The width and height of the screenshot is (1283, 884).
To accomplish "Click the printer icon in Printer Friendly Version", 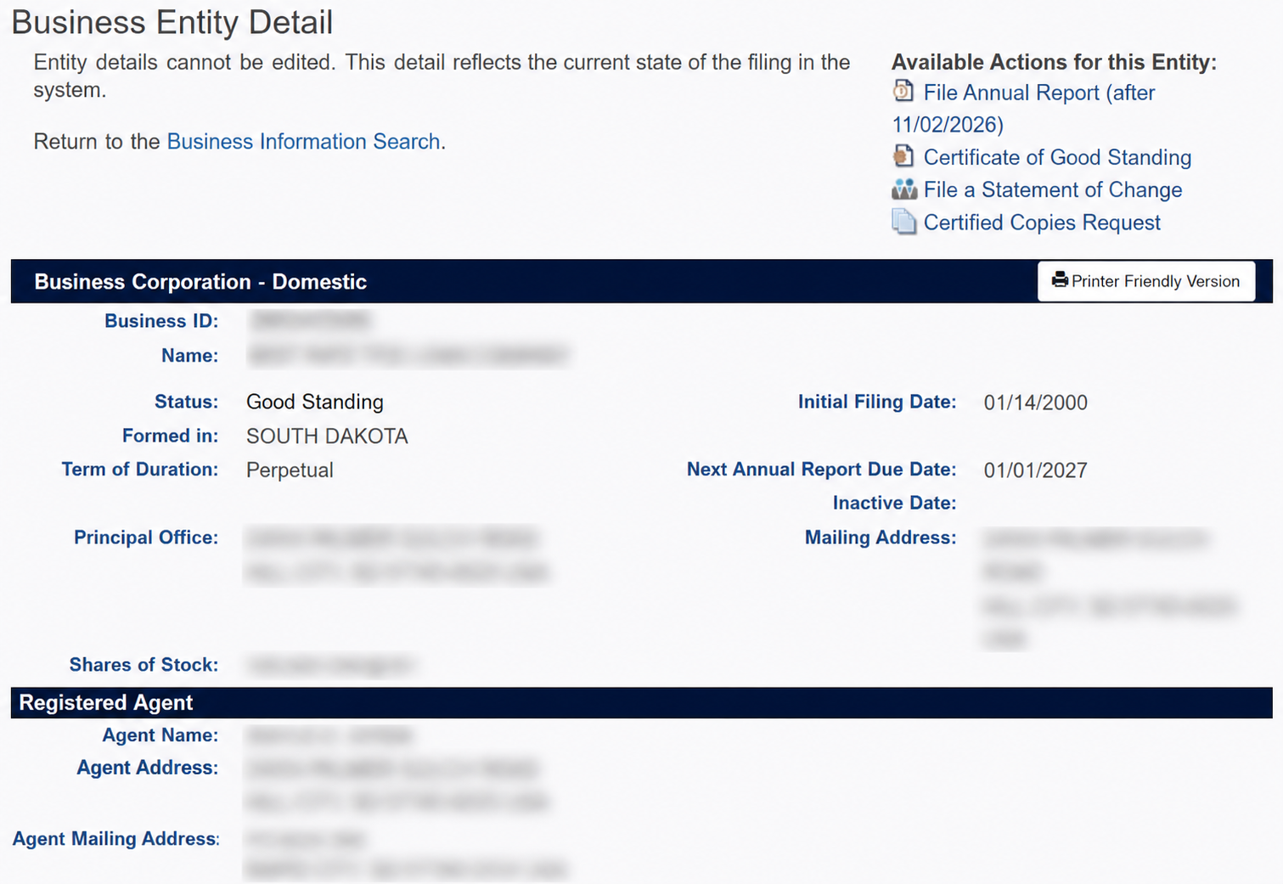I will [1060, 280].
